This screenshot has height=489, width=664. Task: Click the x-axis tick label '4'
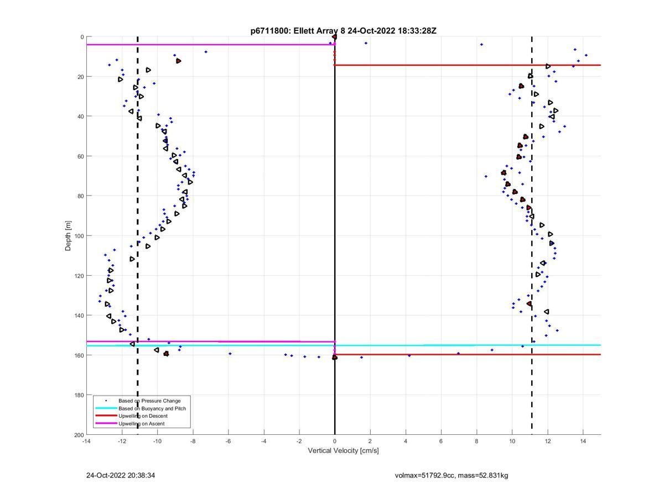pos(406,441)
